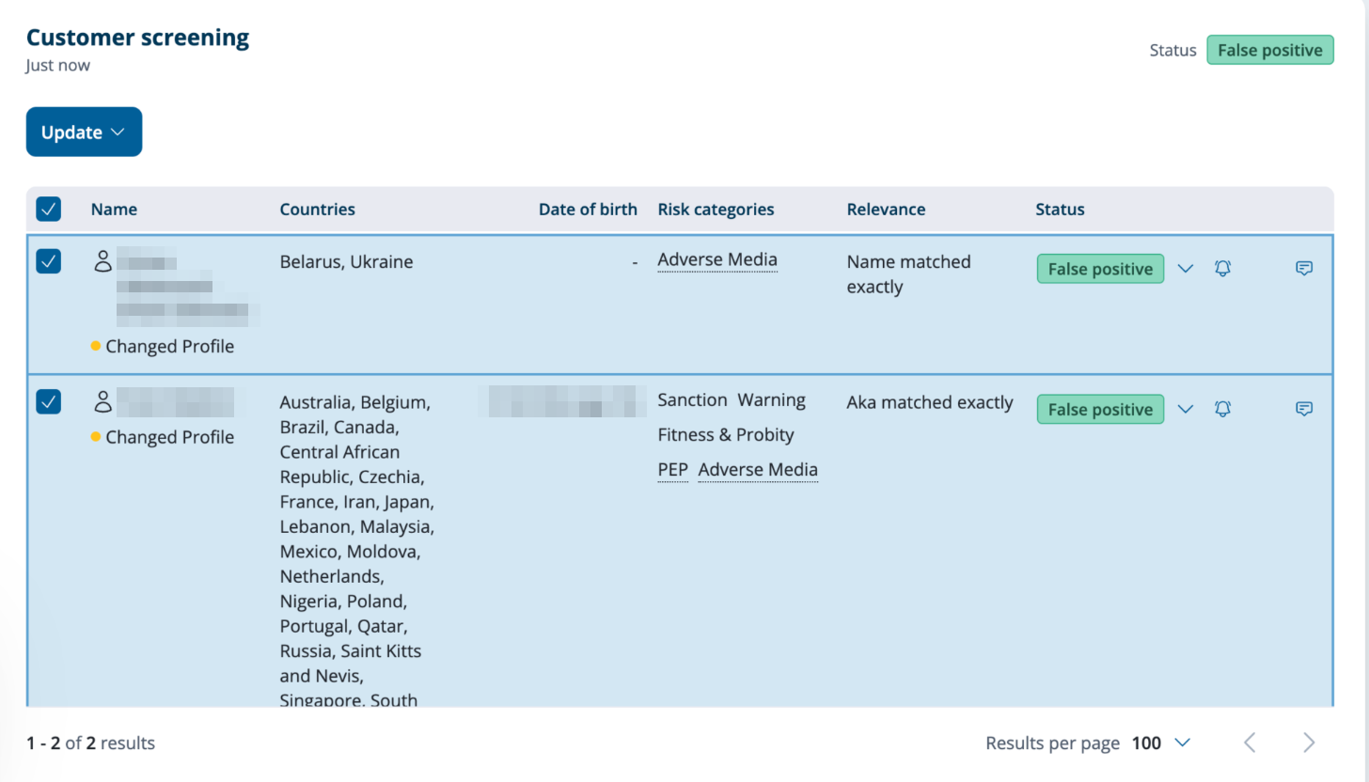
Task: Expand status chevron in second row
Action: tap(1186, 409)
